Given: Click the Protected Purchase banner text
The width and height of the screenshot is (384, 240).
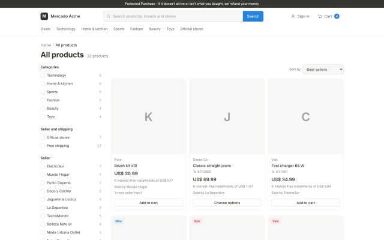Looking at the screenshot, I should [x=192, y=4].
